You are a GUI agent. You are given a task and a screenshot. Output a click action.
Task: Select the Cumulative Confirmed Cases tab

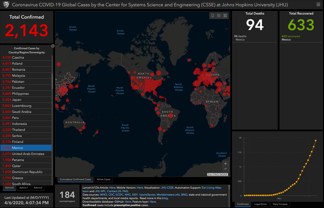tap(75, 179)
